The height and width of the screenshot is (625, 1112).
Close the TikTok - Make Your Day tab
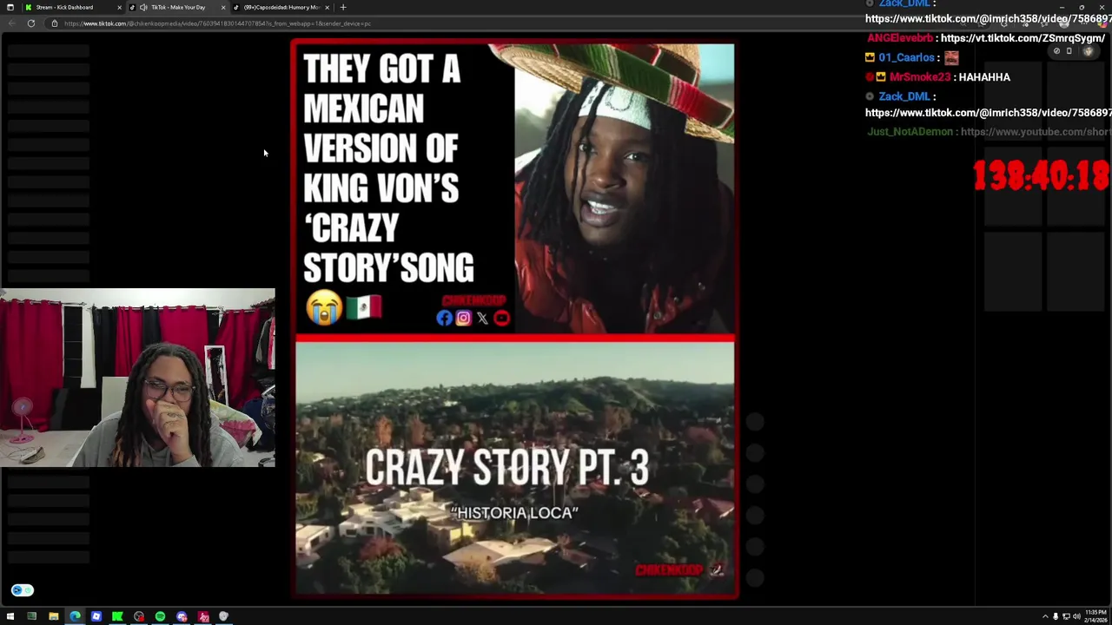coord(223,7)
